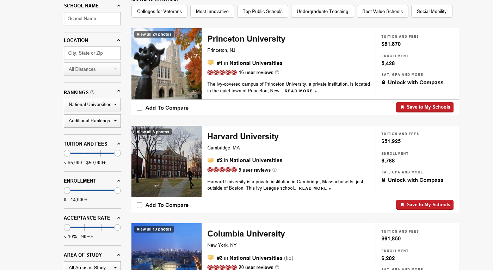Click Columbia's 20 user reviews text
Viewport: 493px width, 270px height.
click(x=256, y=267)
